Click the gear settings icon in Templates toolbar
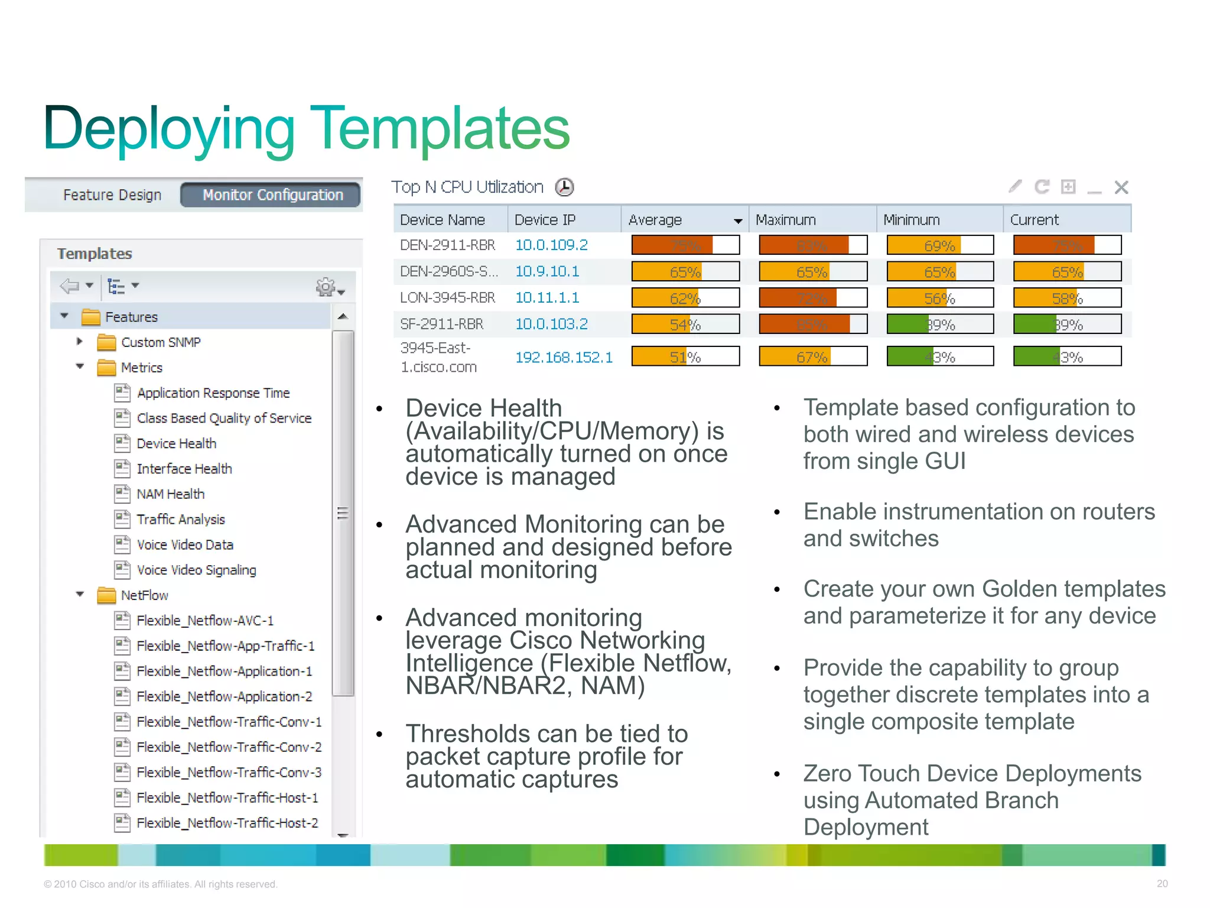The width and height of the screenshot is (1210, 908). [x=326, y=287]
